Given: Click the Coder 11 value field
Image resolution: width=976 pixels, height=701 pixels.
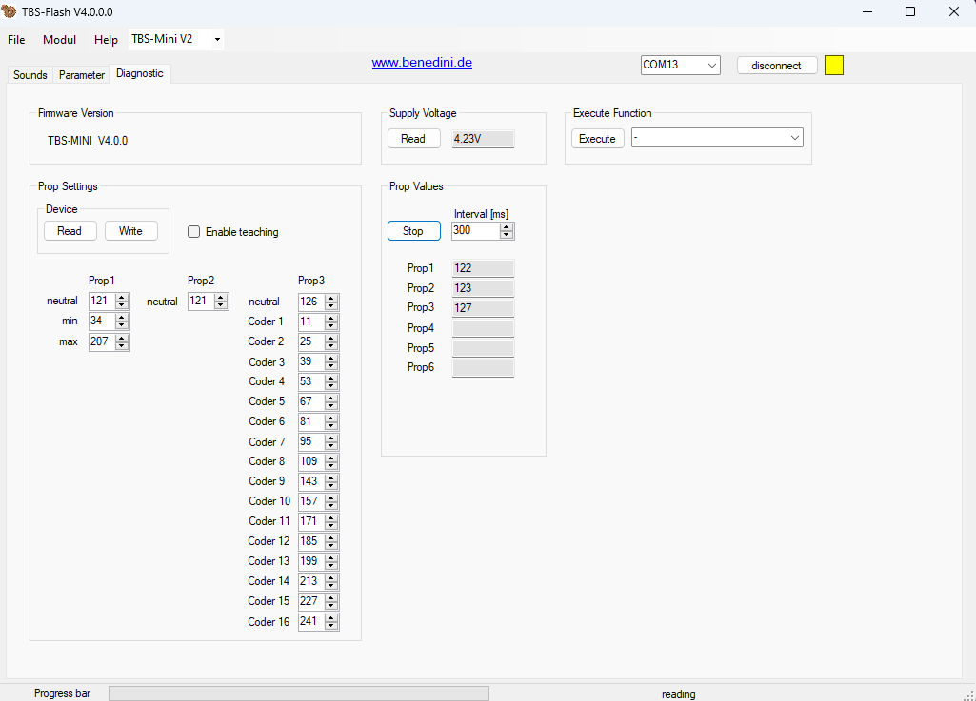Looking at the screenshot, I should click(x=311, y=521).
